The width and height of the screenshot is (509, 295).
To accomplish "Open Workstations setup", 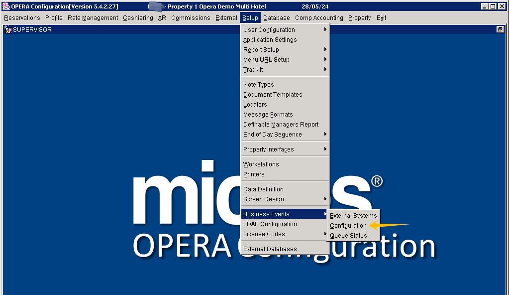I will (x=285, y=164).
